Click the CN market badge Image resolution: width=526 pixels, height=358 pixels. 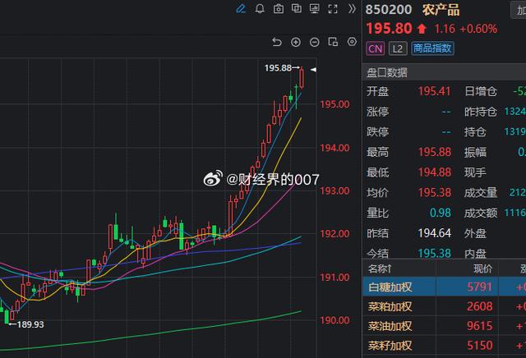(x=375, y=48)
